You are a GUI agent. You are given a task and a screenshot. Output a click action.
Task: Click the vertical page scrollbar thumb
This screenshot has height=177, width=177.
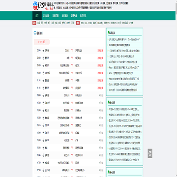(x=176, y=7)
